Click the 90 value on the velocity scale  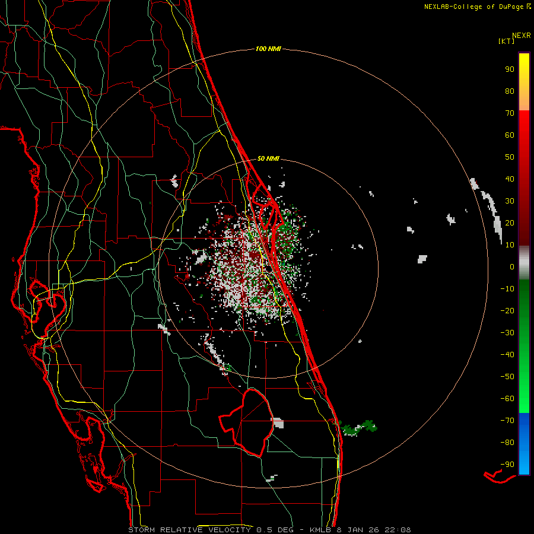tap(510, 69)
